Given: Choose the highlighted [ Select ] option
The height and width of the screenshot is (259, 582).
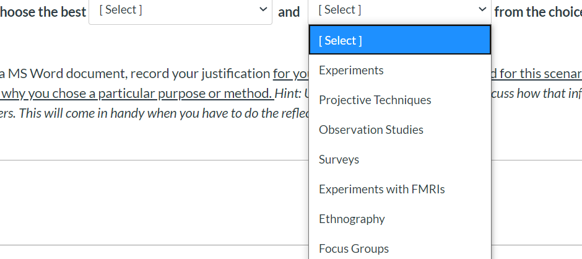Looking at the screenshot, I should [399, 40].
